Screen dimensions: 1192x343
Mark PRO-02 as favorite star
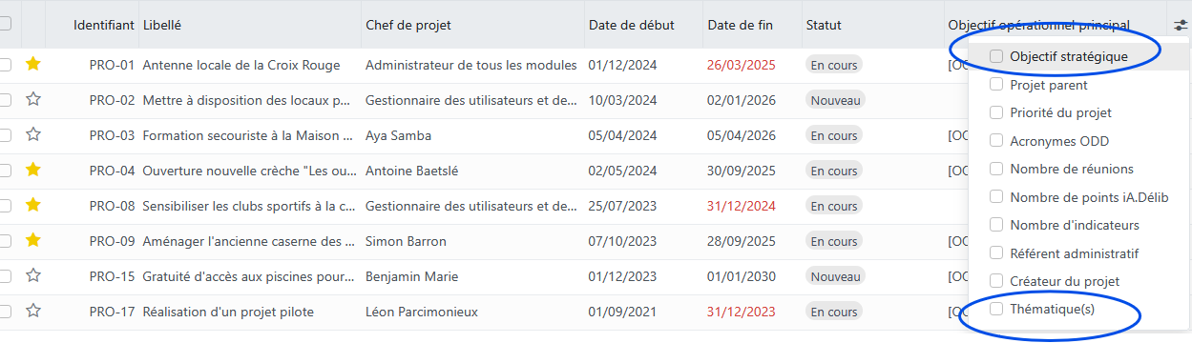click(x=33, y=100)
